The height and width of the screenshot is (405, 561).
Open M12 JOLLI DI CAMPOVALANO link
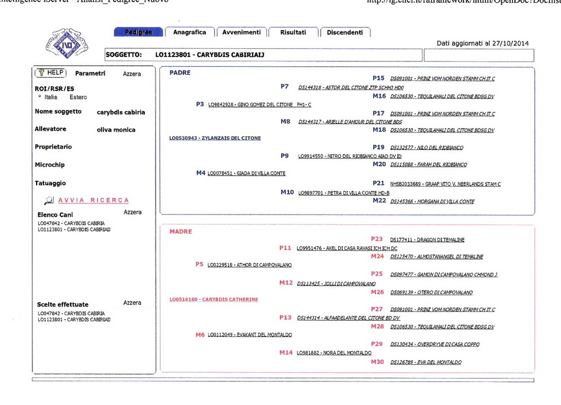[x=336, y=283]
